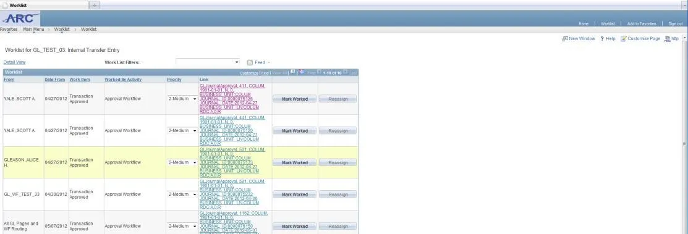Viewport: 688px width, 234px height.
Task: Sort by Date From column header
Action: pos(55,79)
